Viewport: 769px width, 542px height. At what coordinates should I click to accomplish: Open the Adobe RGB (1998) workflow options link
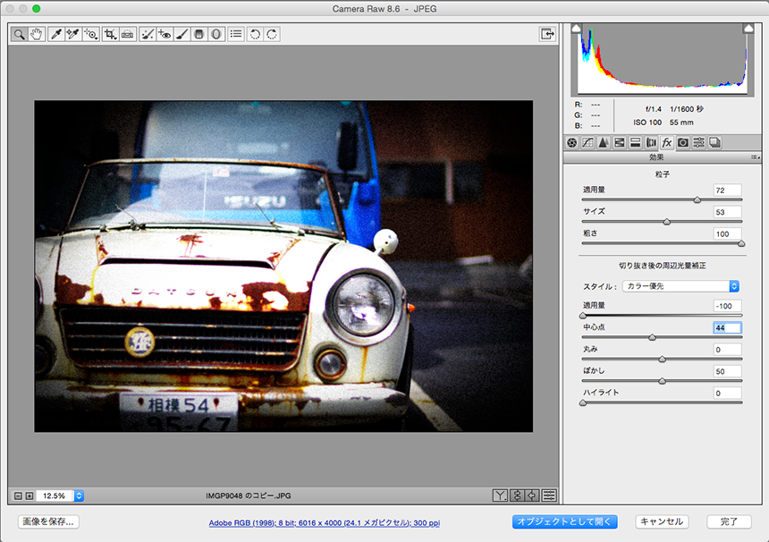[x=325, y=523]
